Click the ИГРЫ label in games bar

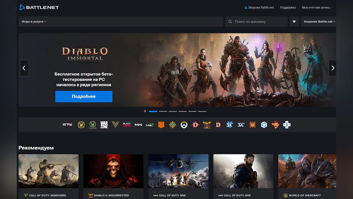point(67,125)
